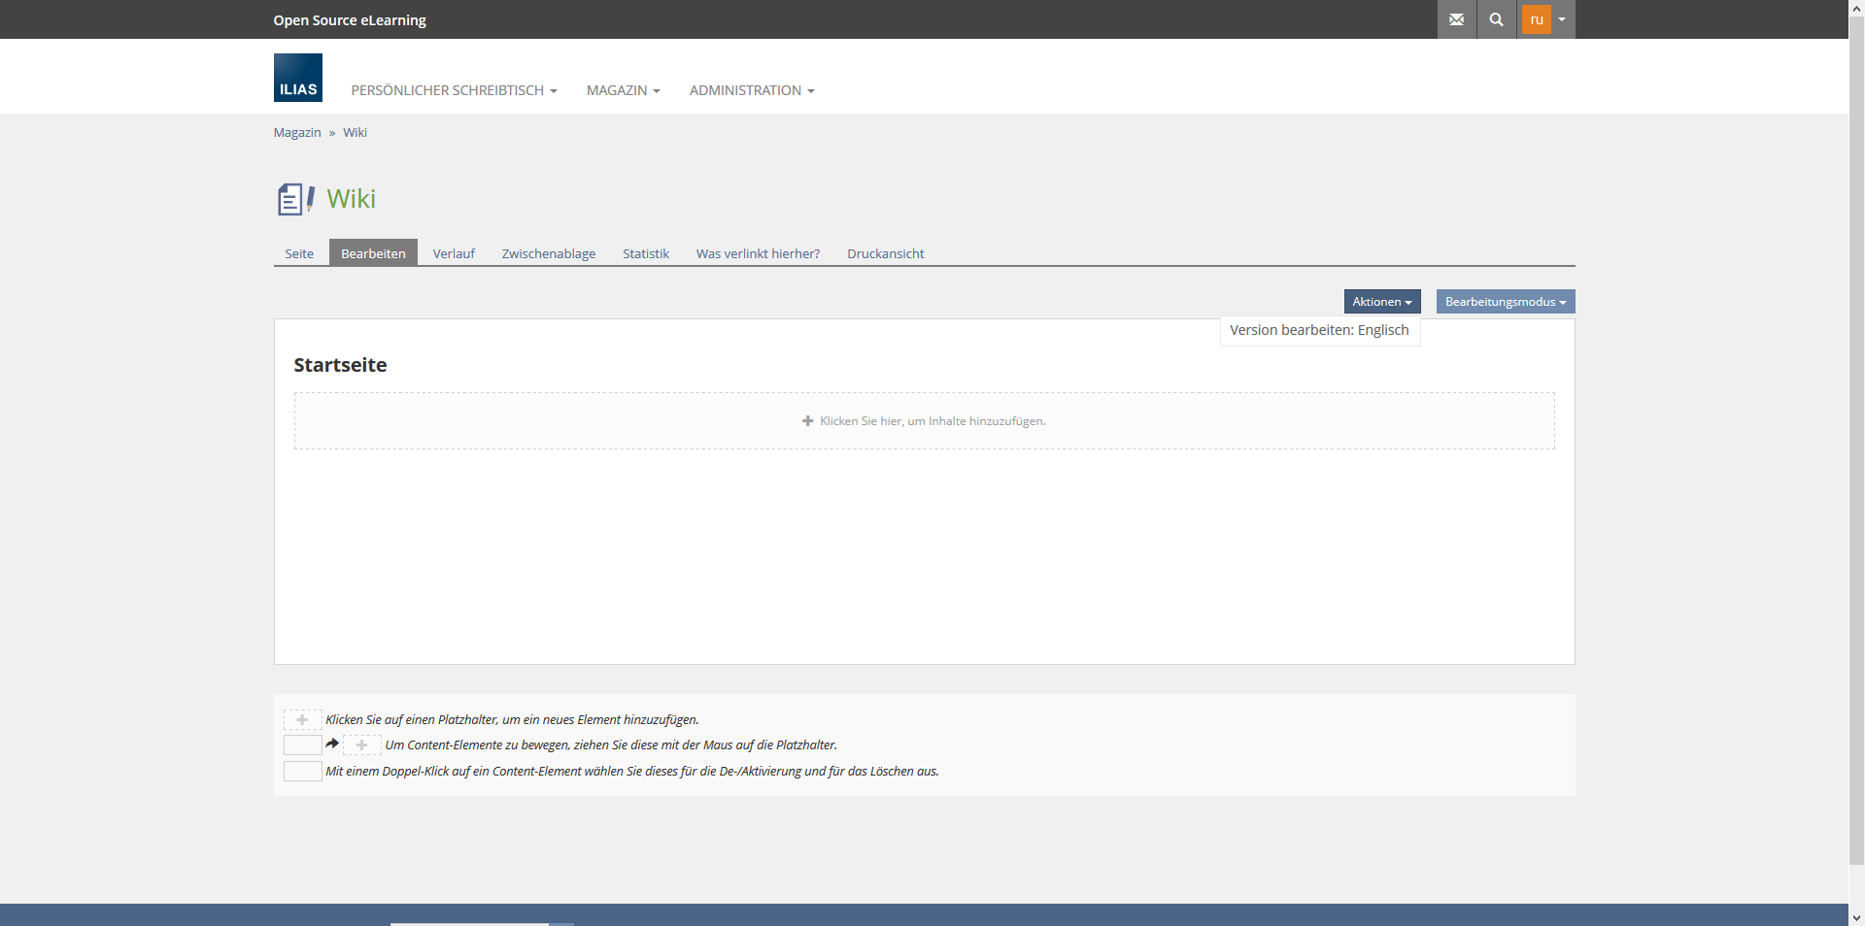Switch to the Seite tab
The height and width of the screenshot is (926, 1865).
[299, 253]
